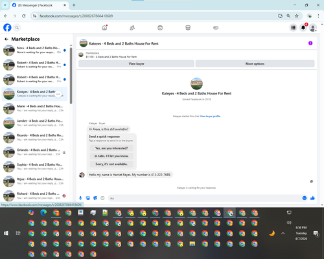Open the notifications bell
The width and height of the screenshot is (324, 259).
pyautogui.click(x=303, y=28)
